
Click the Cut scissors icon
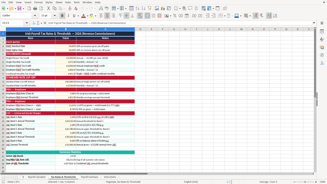point(48,8)
